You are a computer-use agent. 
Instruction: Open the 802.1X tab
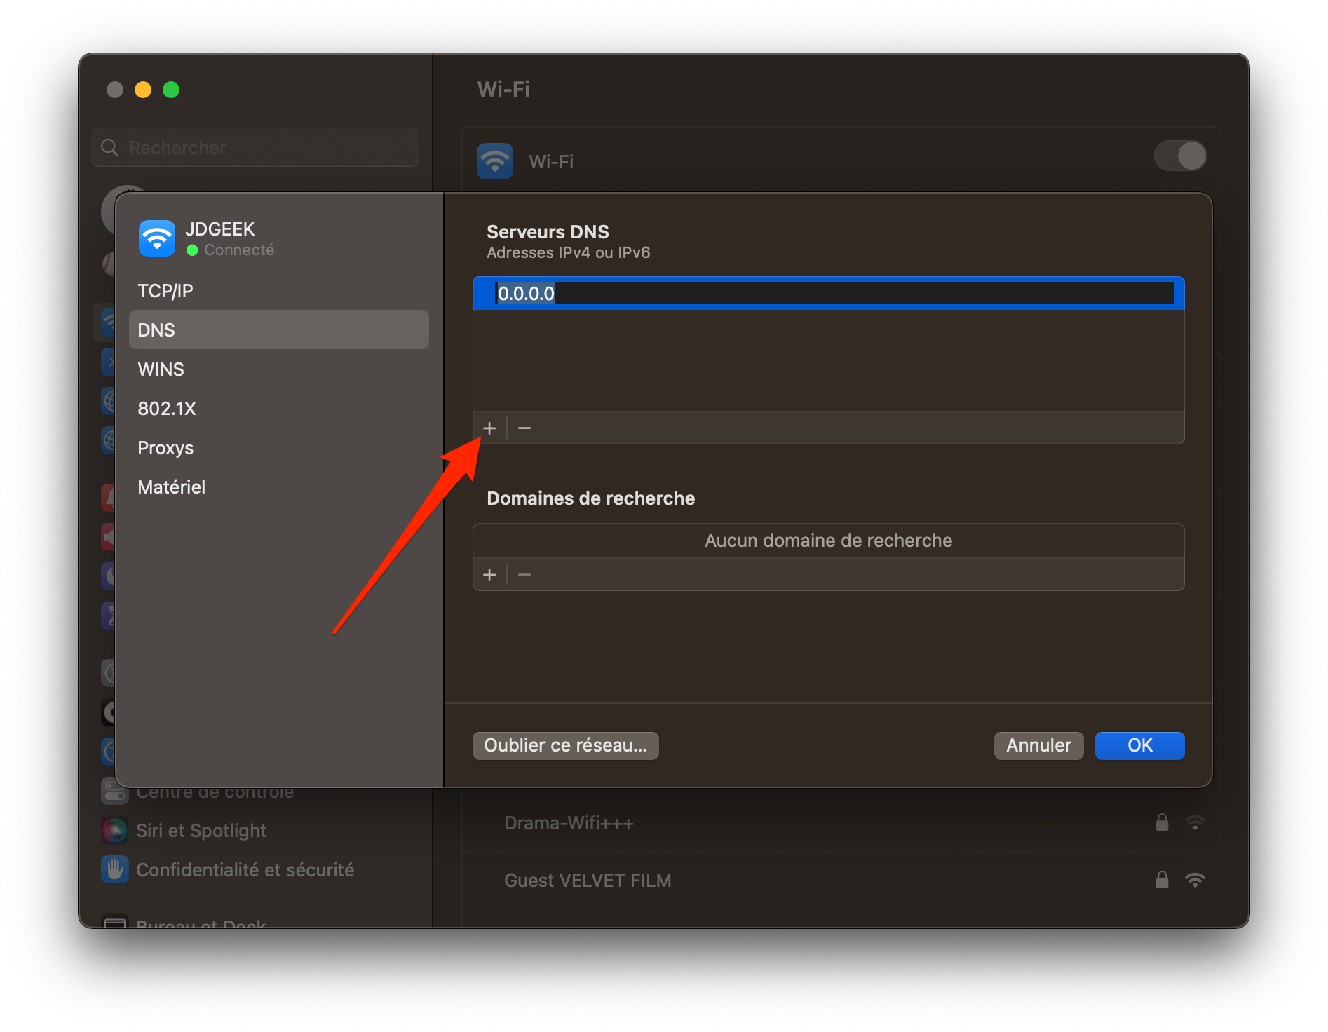coord(279,409)
